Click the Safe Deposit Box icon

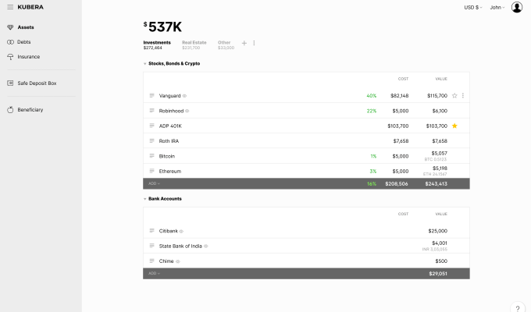pos(10,83)
